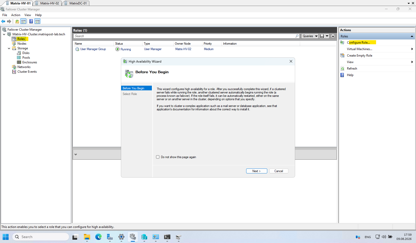Click the Enclosures icon under Storage
This screenshot has width=416, height=243.
point(19,62)
